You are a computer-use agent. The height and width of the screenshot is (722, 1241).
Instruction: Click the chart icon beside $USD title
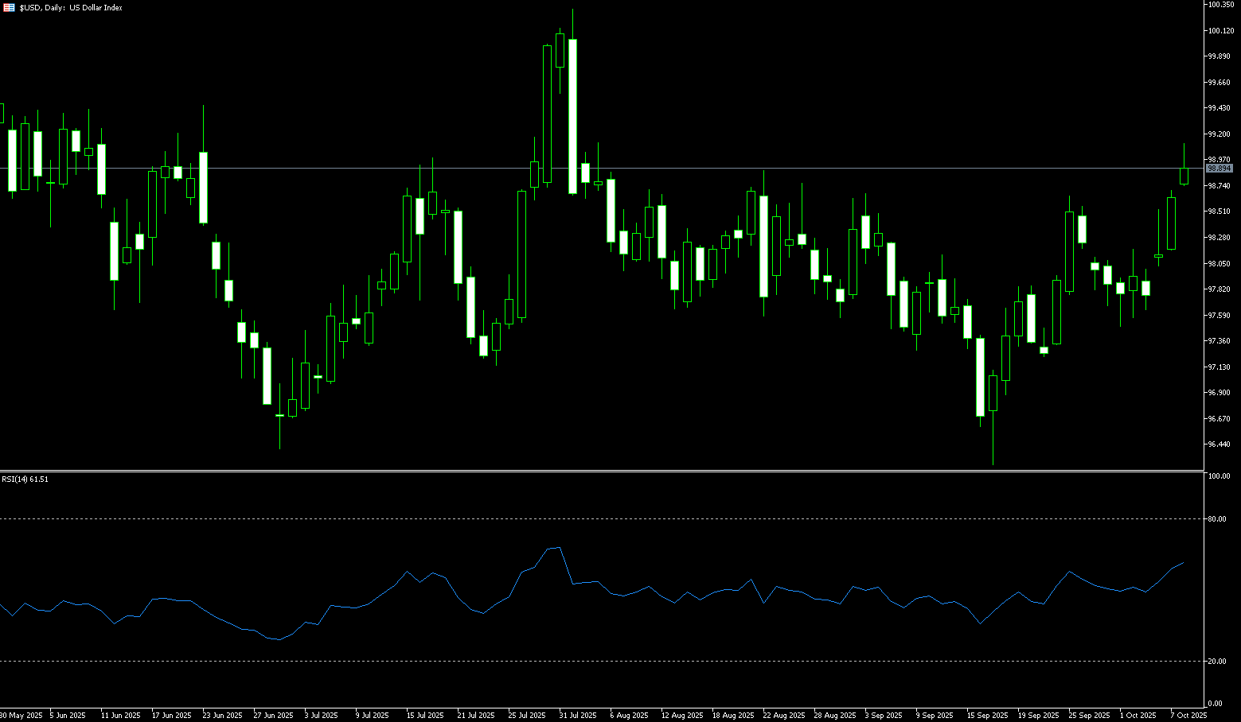pyautogui.click(x=9, y=7)
